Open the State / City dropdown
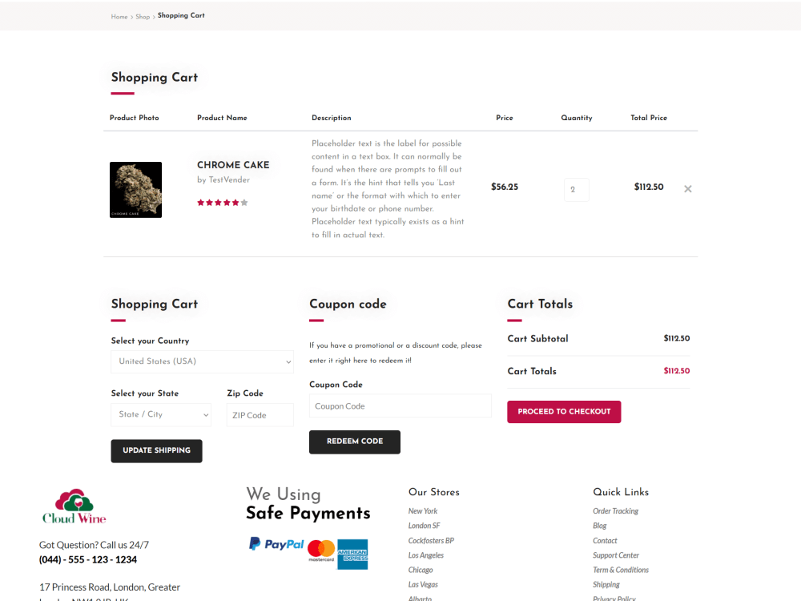This screenshot has height=601, width=801. click(x=161, y=414)
